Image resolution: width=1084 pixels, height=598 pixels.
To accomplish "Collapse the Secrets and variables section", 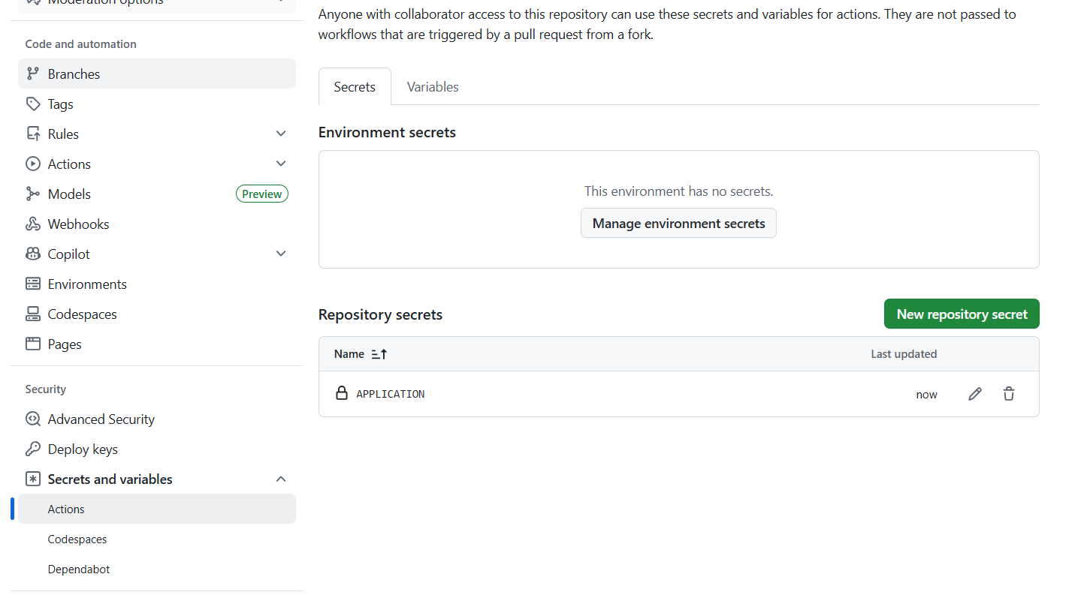I will coord(281,479).
